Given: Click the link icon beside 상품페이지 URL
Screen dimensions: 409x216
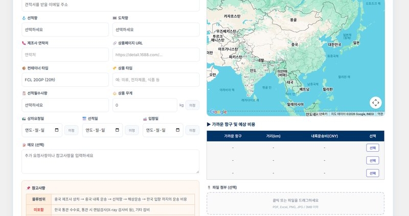Looking at the screenshot, I should click(x=115, y=43).
